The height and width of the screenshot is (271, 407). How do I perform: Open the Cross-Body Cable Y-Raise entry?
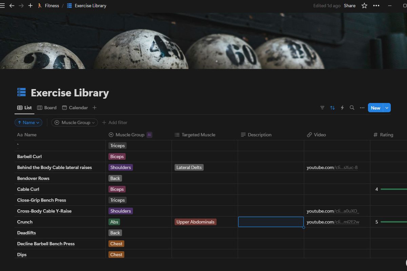click(x=44, y=211)
